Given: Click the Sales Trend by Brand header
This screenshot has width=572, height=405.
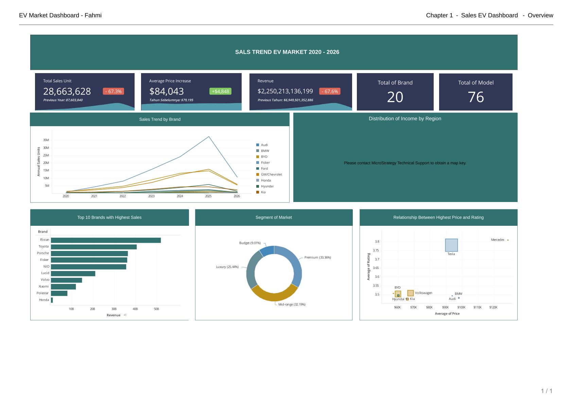Looking at the screenshot, I should (160, 119).
